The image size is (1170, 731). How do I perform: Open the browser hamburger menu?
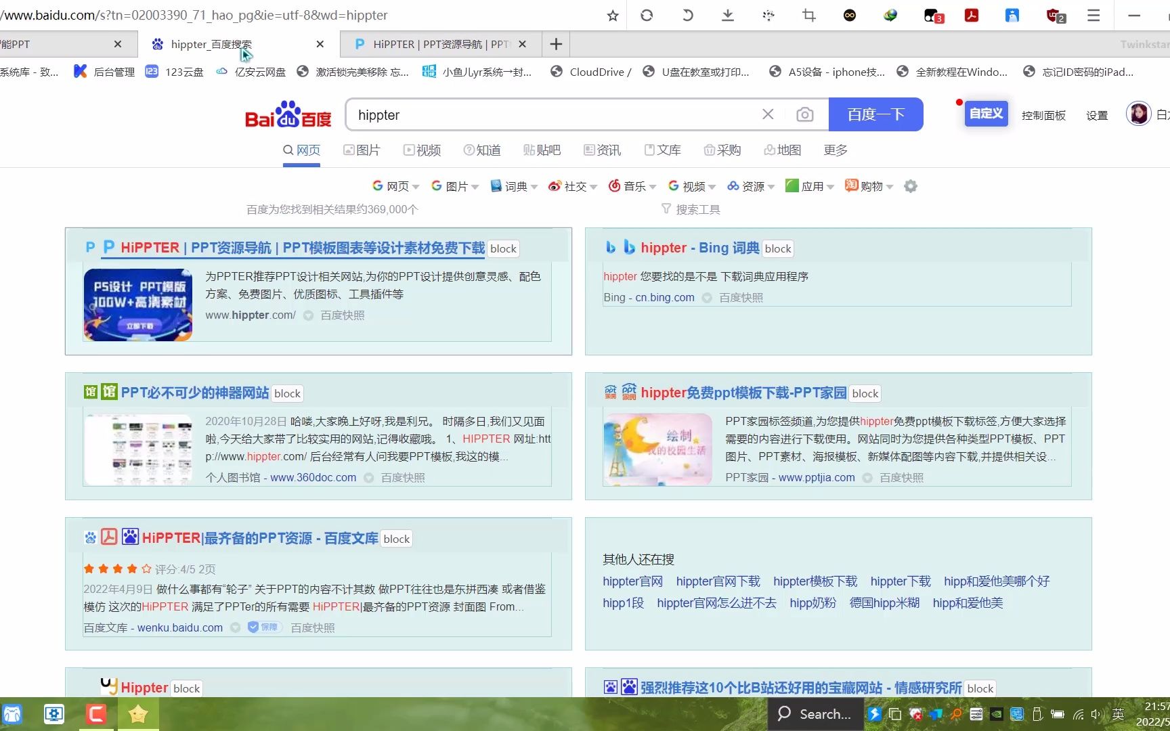pyautogui.click(x=1093, y=15)
